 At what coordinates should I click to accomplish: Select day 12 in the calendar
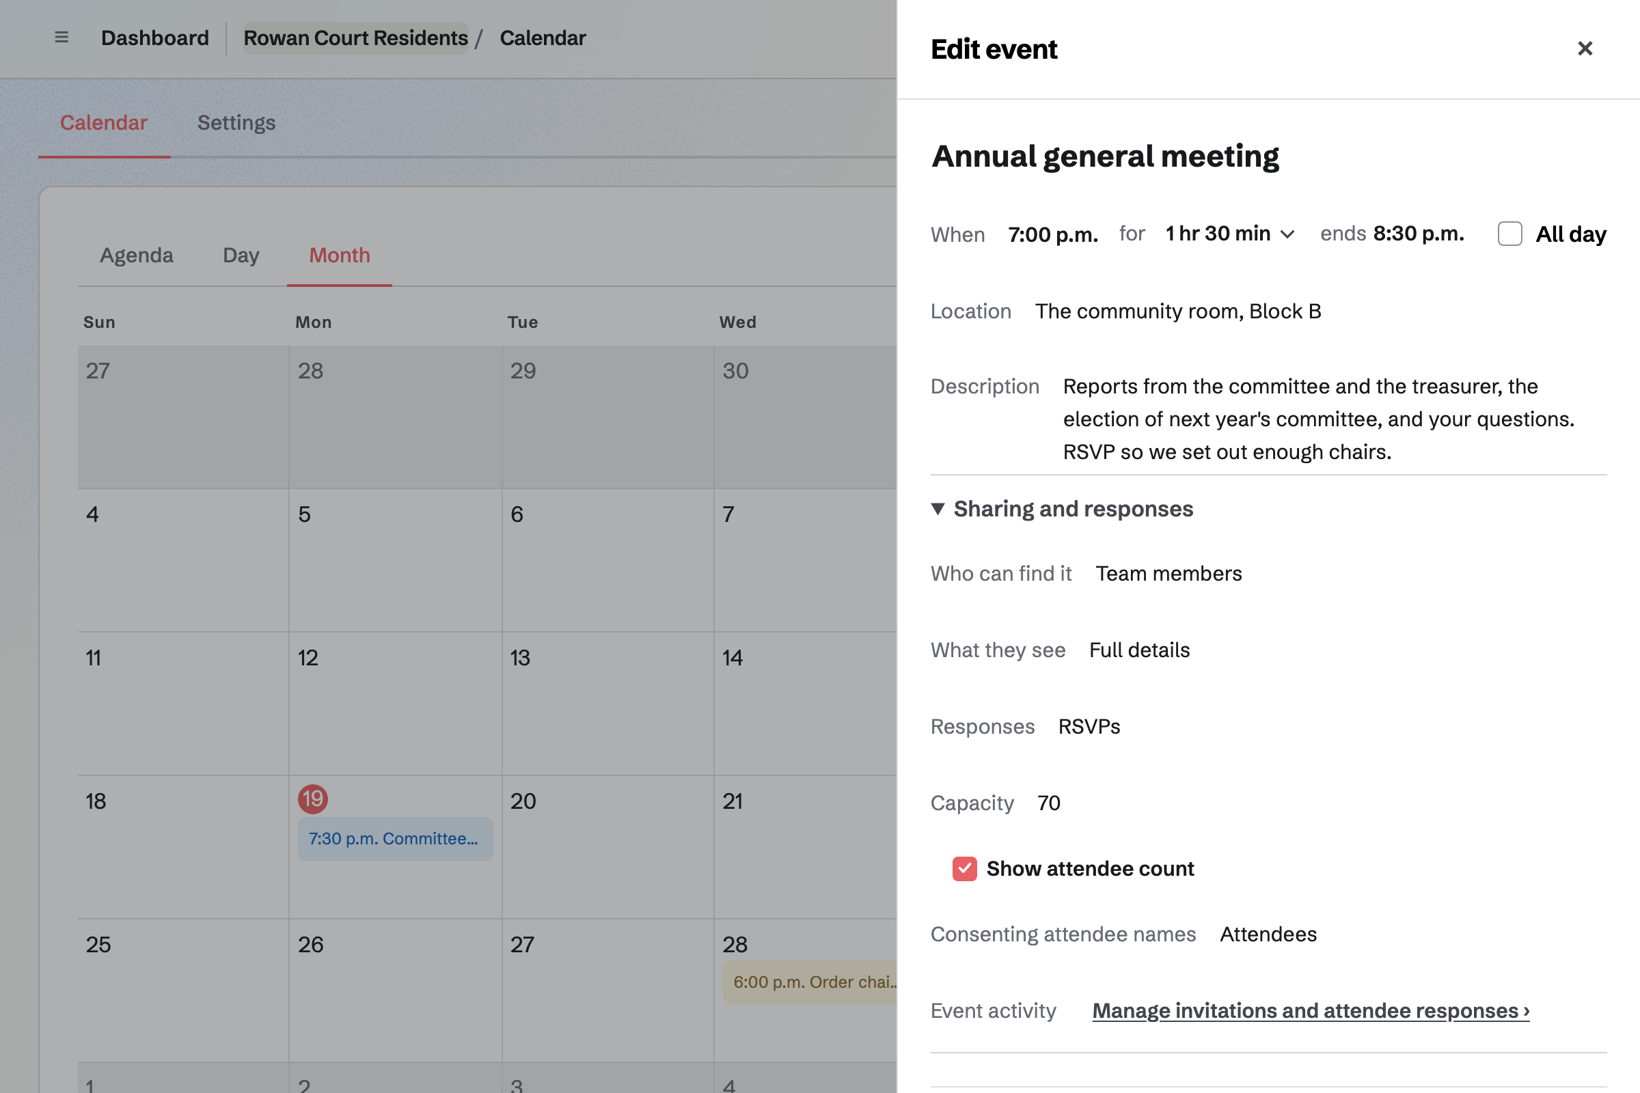pyautogui.click(x=307, y=657)
